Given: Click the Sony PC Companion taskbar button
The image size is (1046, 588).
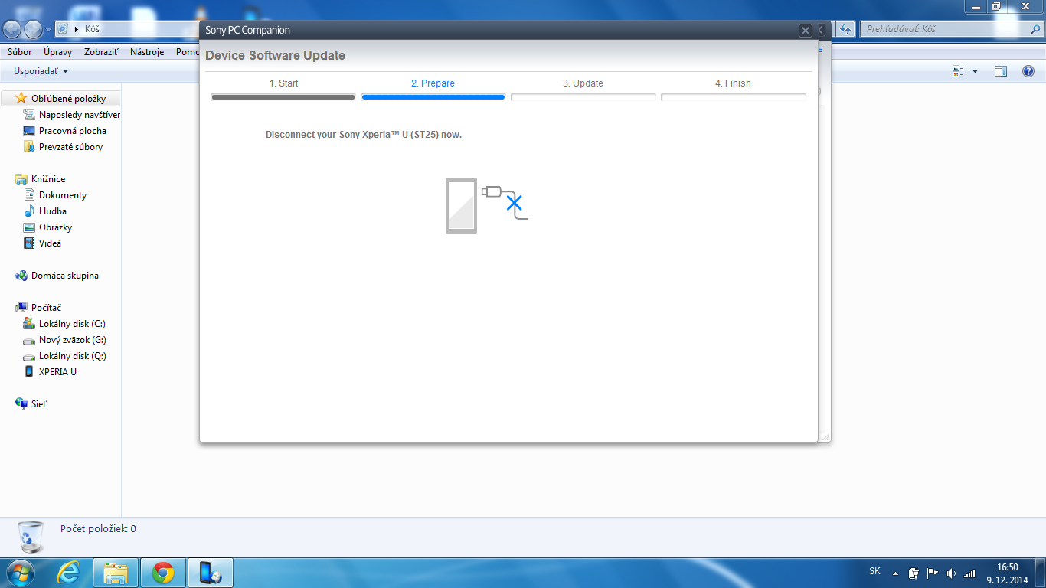Looking at the screenshot, I should point(210,573).
